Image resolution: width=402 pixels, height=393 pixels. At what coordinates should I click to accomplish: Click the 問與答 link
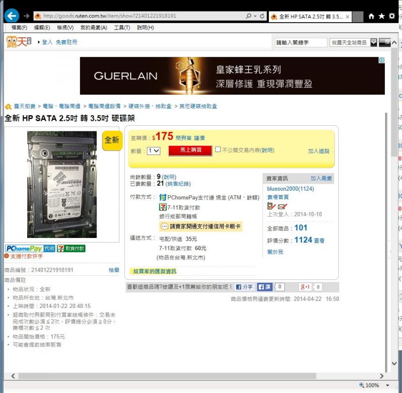183,138
